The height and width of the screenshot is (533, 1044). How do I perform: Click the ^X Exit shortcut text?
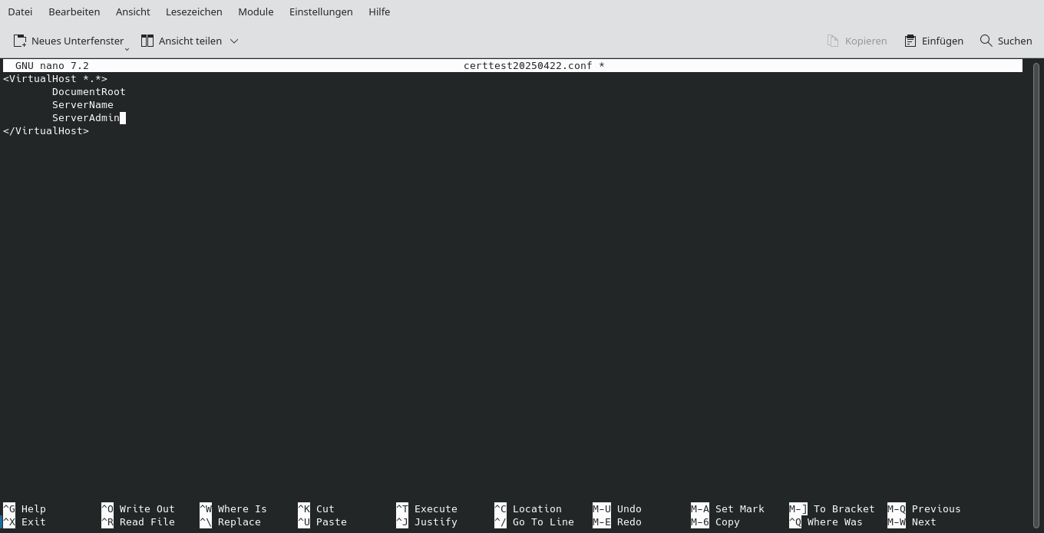pyautogui.click(x=24, y=521)
